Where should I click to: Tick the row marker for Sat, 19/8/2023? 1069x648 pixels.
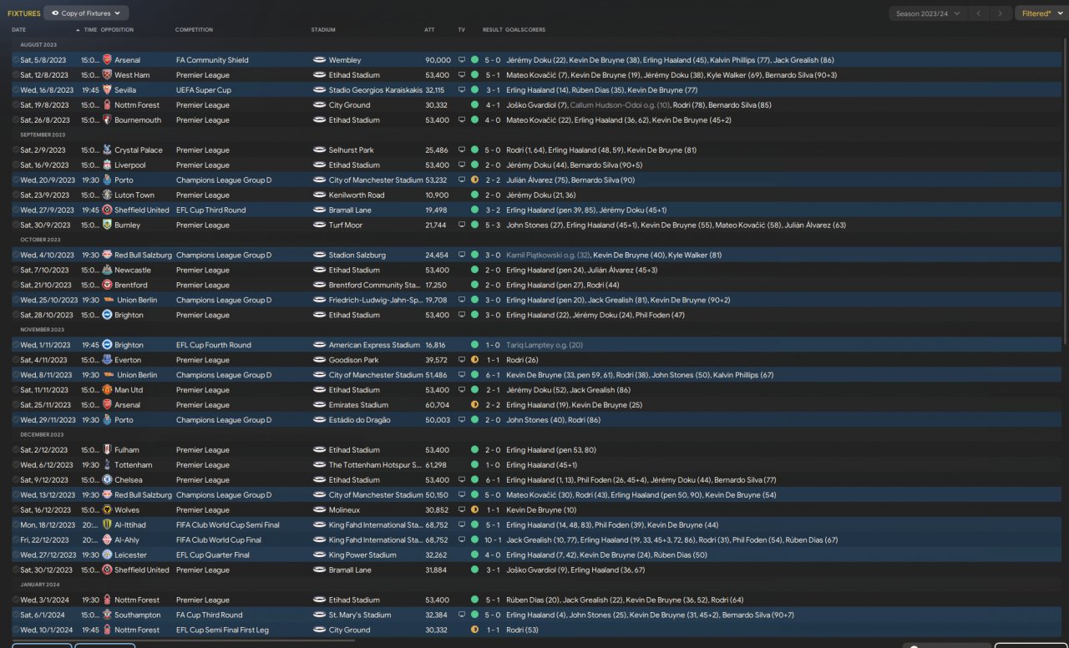click(x=15, y=105)
